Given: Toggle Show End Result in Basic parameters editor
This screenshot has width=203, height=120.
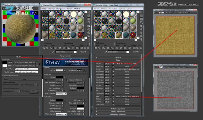Looking at the screenshot, I should click(82, 48).
